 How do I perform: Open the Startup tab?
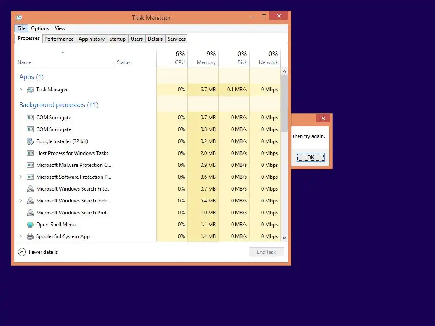click(118, 39)
